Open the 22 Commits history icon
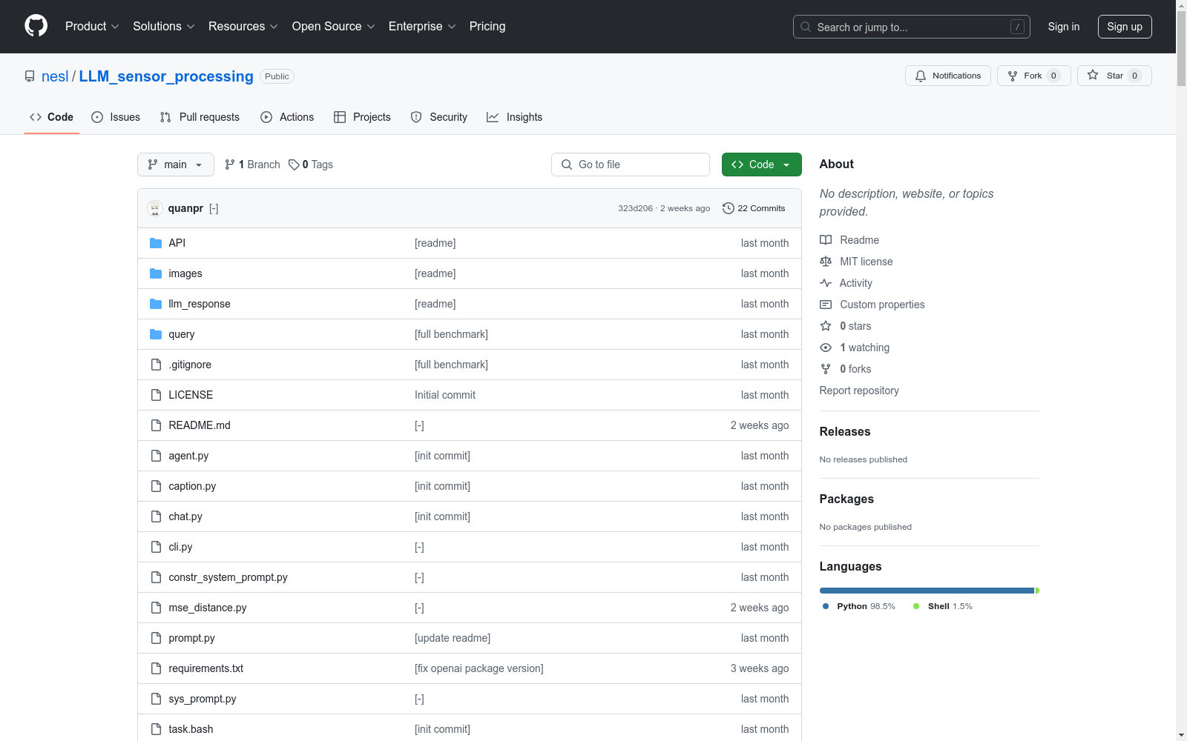This screenshot has height=741, width=1187. tap(729, 208)
